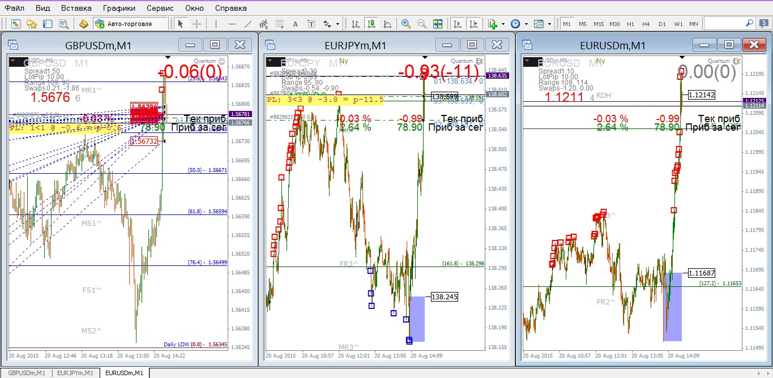Expand the indicators list dropdown arrow
Screen dimensions: 773x378
click(x=503, y=24)
